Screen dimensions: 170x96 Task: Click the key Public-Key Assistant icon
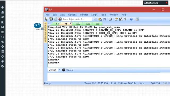pos(125,19)
